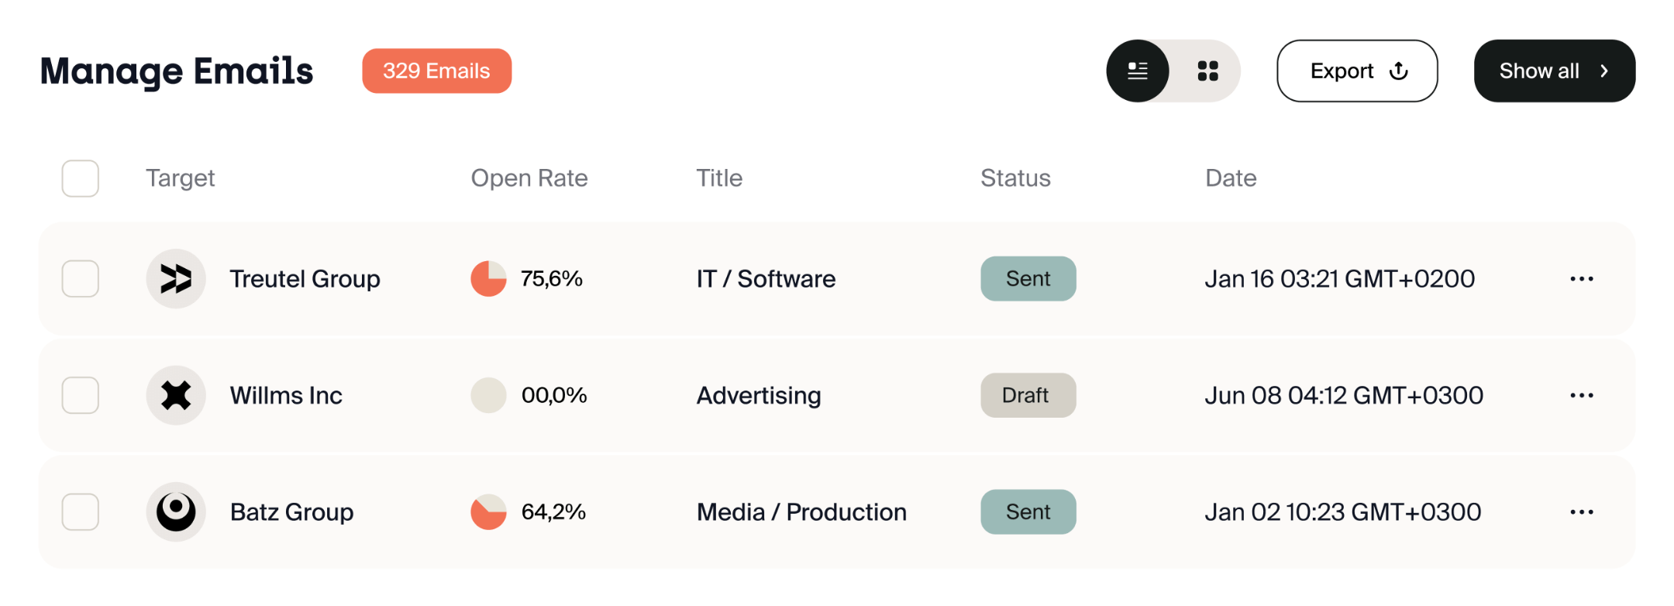Click the 75,6% open rate pie chart
The width and height of the screenshot is (1674, 606).
point(488,279)
